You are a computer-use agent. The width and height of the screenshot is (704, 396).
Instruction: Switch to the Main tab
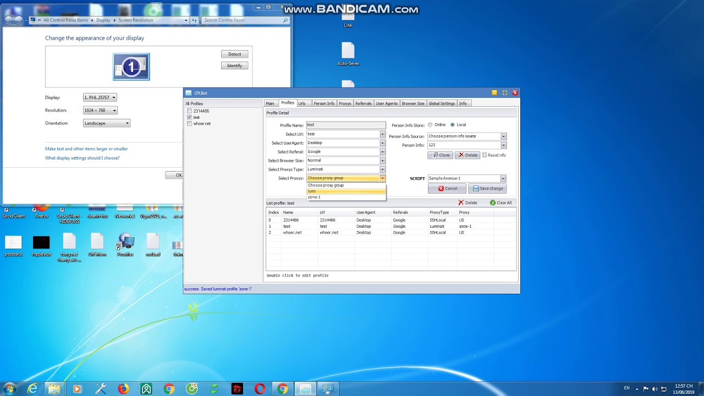(x=270, y=103)
